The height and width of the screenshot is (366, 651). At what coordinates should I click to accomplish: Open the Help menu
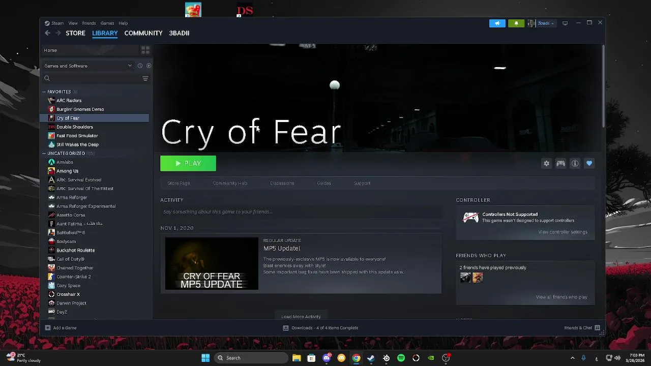pyautogui.click(x=123, y=23)
